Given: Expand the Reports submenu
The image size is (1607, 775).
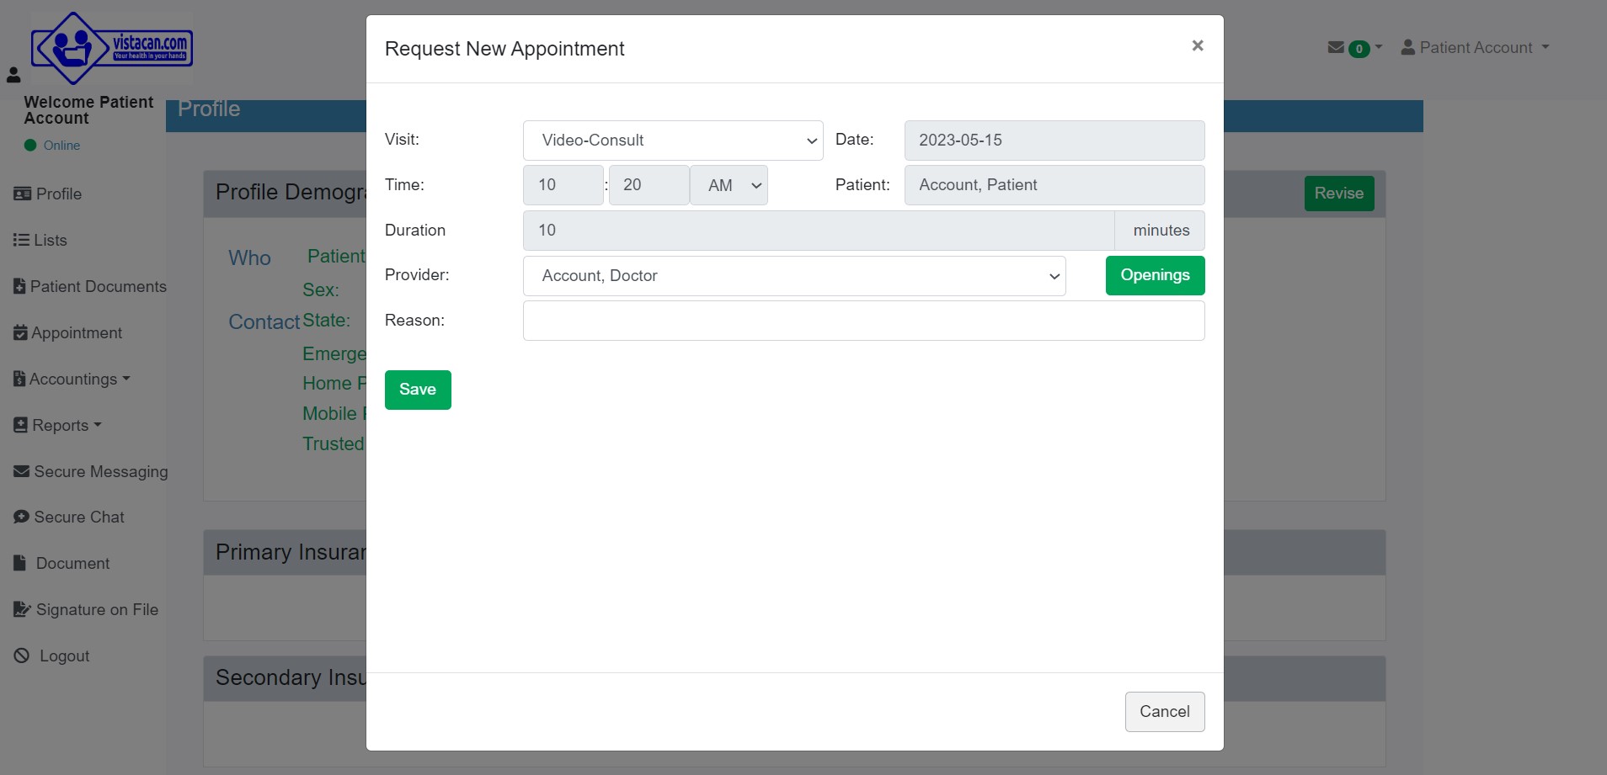Looking at the screenshot, I should 57,425.
